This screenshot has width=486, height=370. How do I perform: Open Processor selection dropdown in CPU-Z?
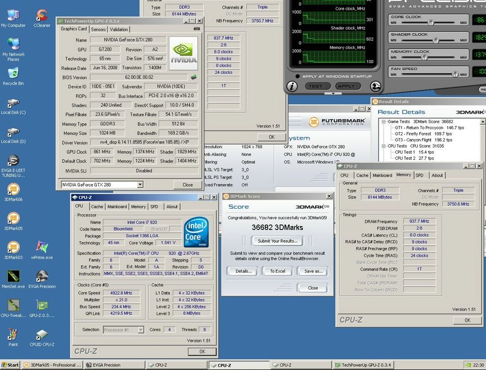coord(141,330)
